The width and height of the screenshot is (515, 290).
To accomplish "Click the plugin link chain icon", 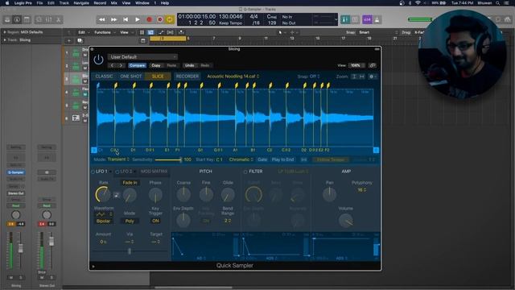I will (373, 65).
